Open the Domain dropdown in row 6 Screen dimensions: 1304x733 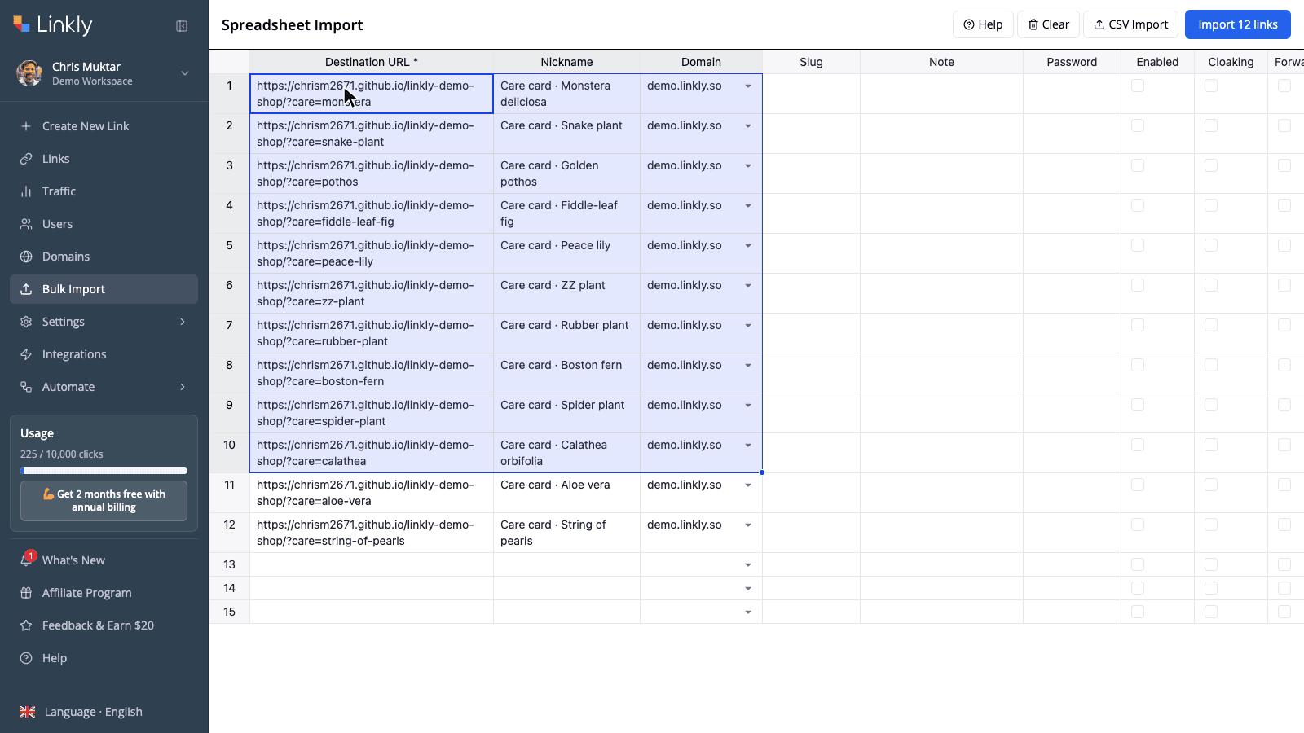point(748,286)
